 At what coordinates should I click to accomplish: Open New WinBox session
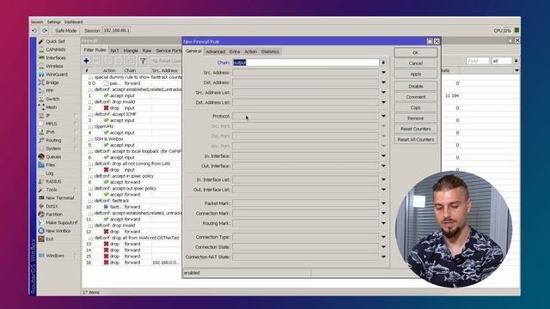point(58,231)
